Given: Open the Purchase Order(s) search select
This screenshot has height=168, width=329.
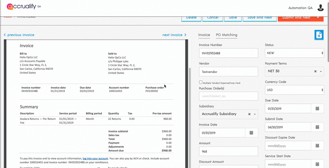Looking at the screenshot, I should (229, 96).
